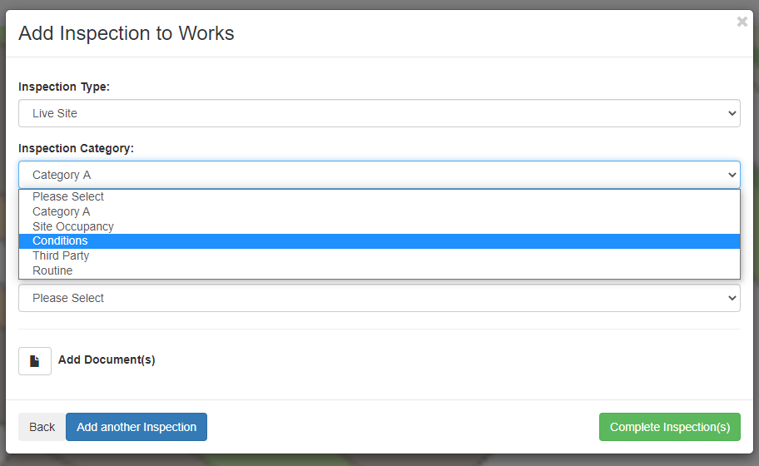This screenshot has width=759, height=466.
Task: Click the Add Inspection to Works title
Action: (126, 33)
